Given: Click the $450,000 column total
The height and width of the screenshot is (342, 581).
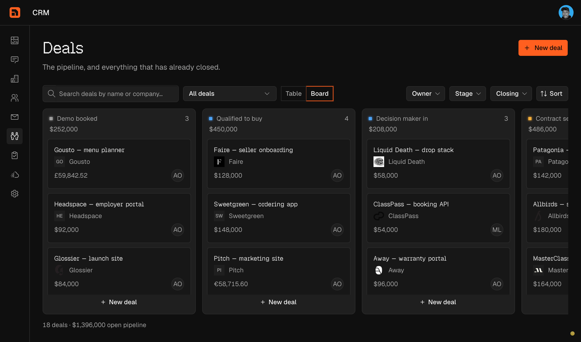Looking at the screenshot, I should coord(223,129).
